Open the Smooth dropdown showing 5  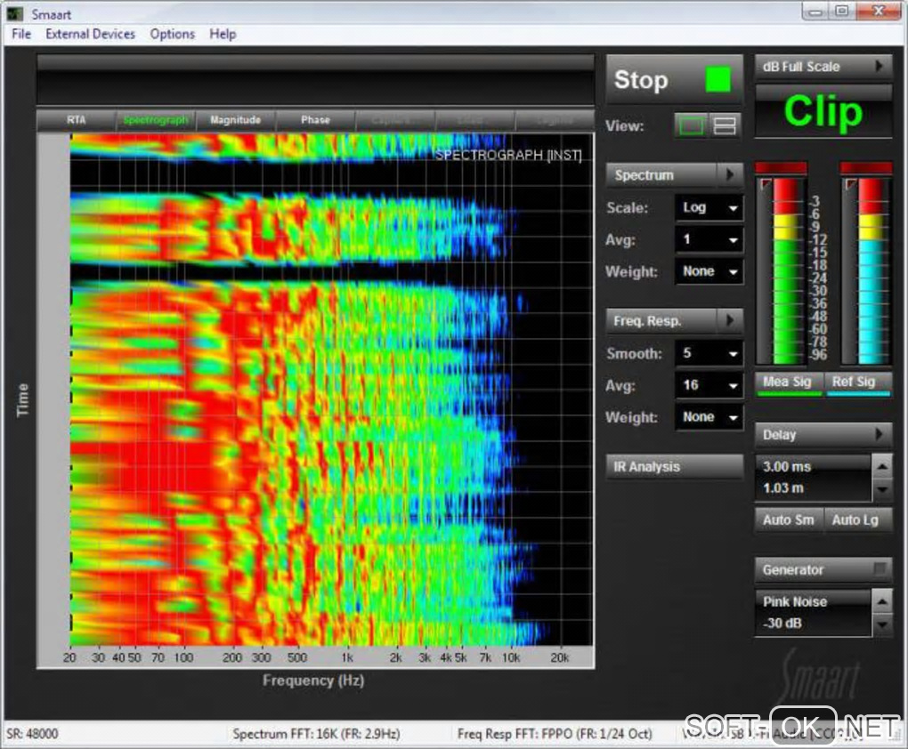click(709, 354)
